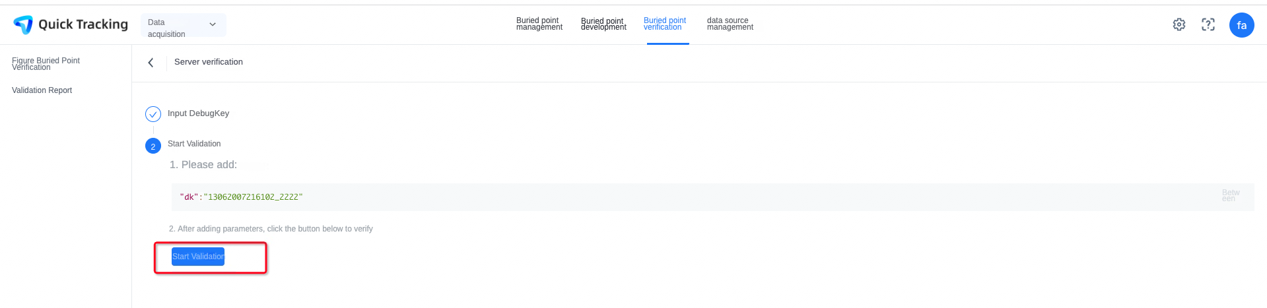Viewport: 1267px width, 308px height.
Task: Expand the Data acquisition chevron arrow
Action: 213,24
